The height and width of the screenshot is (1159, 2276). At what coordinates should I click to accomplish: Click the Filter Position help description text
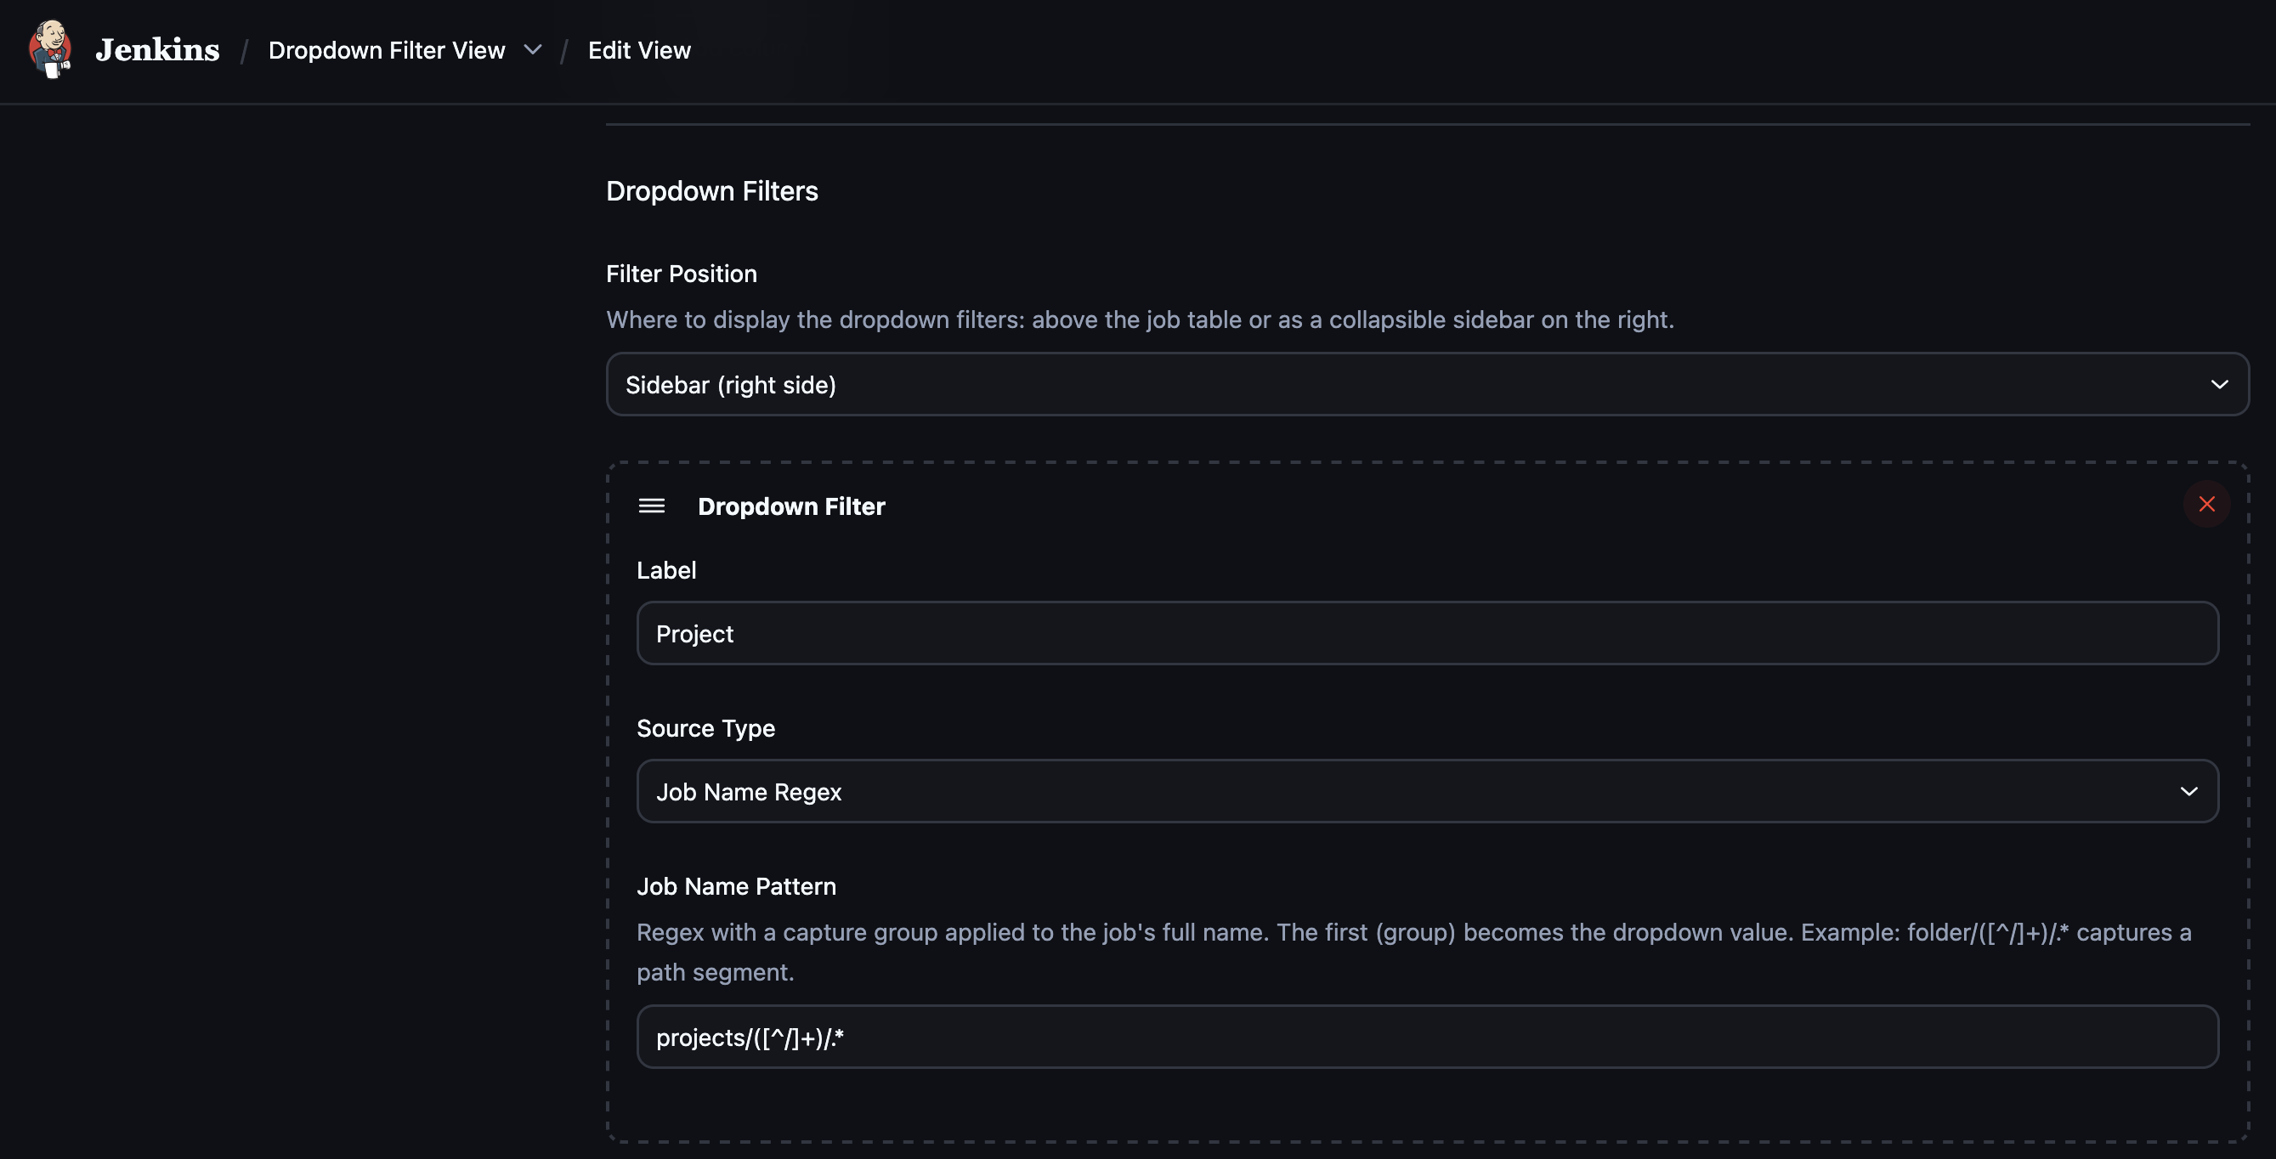[1140, 319]
